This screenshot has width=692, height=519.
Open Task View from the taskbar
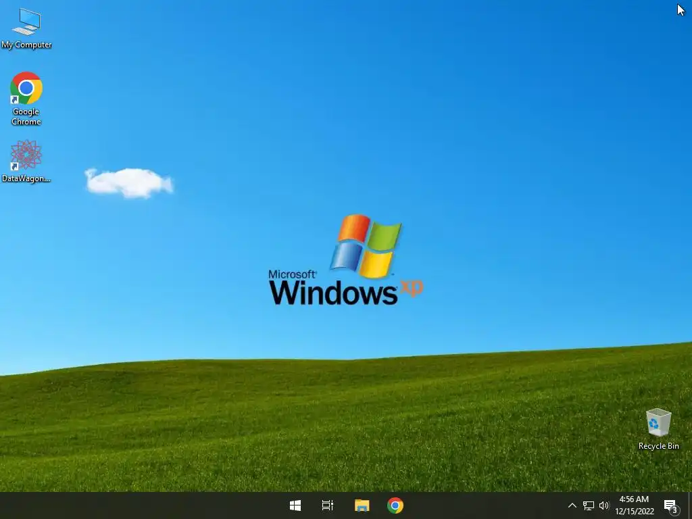tap(328, 505)
